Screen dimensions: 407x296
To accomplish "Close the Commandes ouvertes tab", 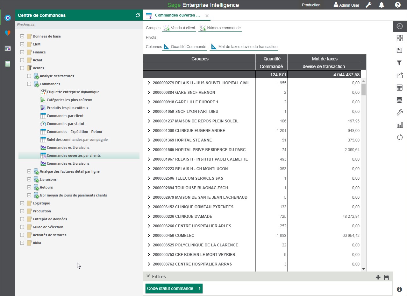I will pyautogui.click(x=207, y=16).
